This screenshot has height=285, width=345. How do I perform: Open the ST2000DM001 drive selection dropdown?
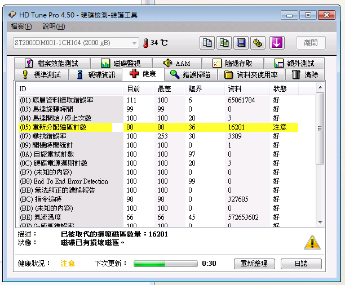click(x=76, y=43)
